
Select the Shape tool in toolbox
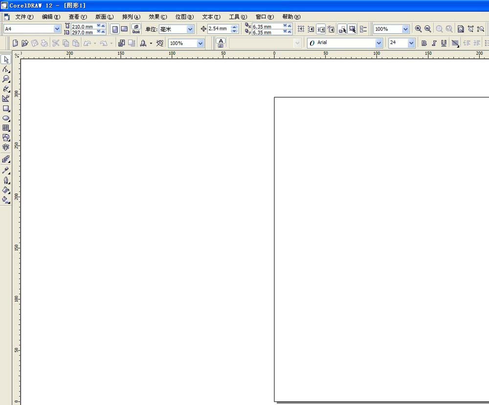click(6, 69)
